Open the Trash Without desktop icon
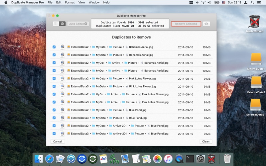 click(x=254, y=22)
